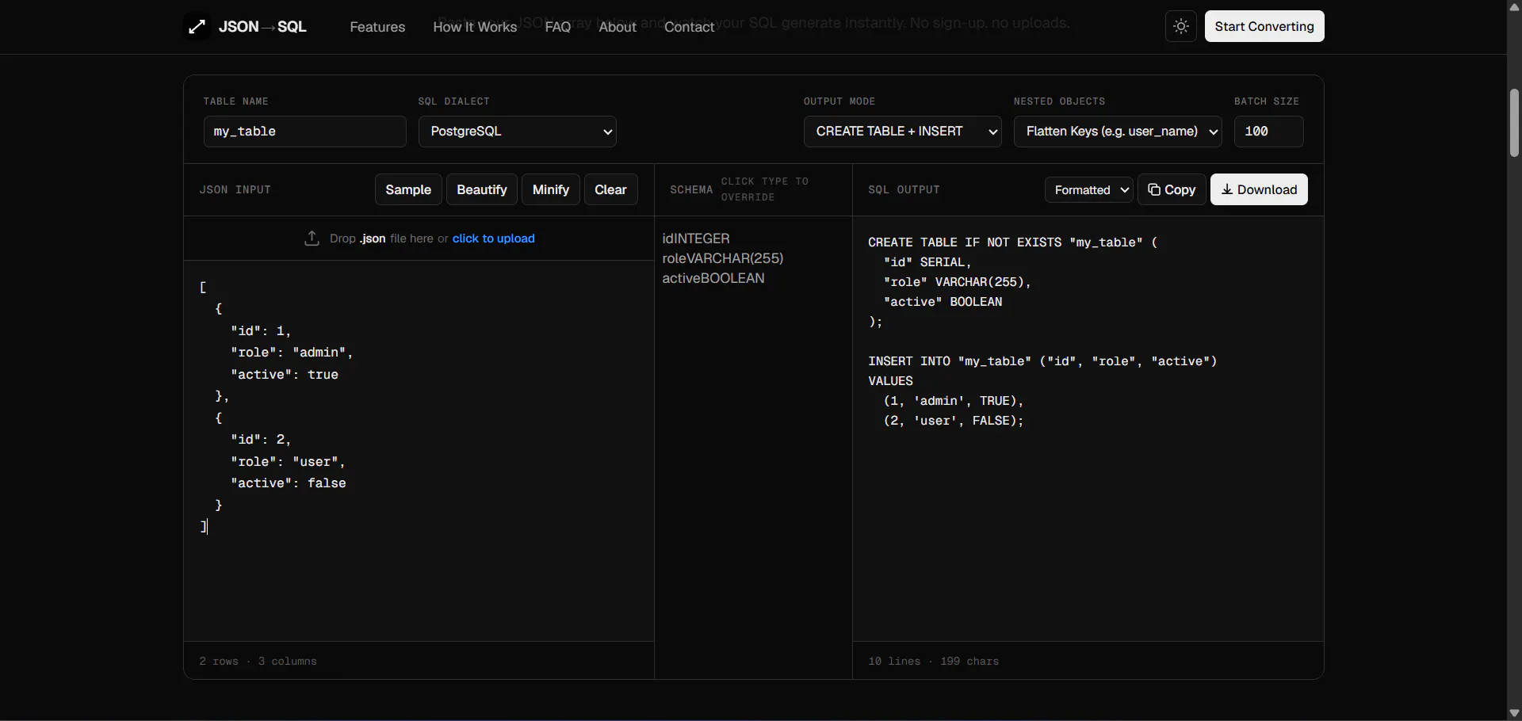Open the Contact nav item
Image resolution: width=1522 pixels, height=721 pixels.
(689, 27)
